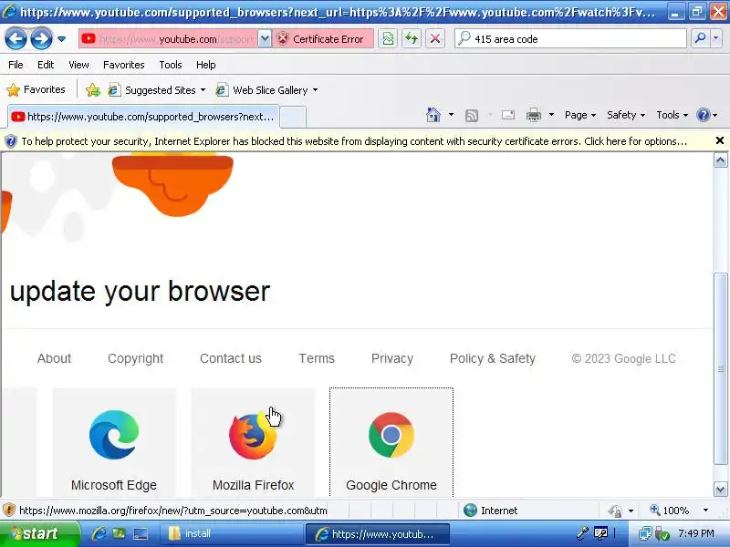Open the Help question mark icon menu
Viewport: 730px width, 547px height.
pos(706,115)
